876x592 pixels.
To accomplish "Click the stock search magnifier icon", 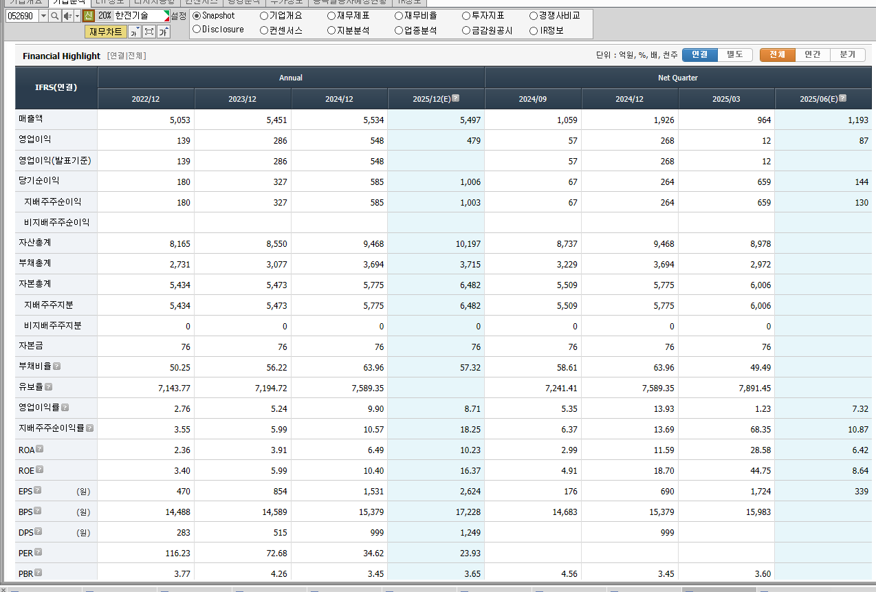I will click(x=54, y=15).
